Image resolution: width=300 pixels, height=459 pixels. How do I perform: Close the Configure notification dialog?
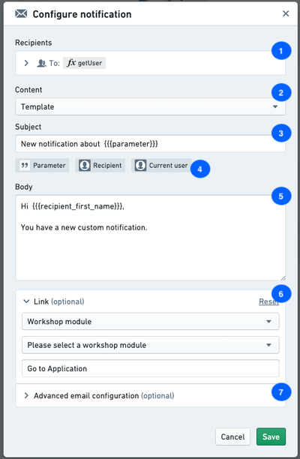click(286, 13)
